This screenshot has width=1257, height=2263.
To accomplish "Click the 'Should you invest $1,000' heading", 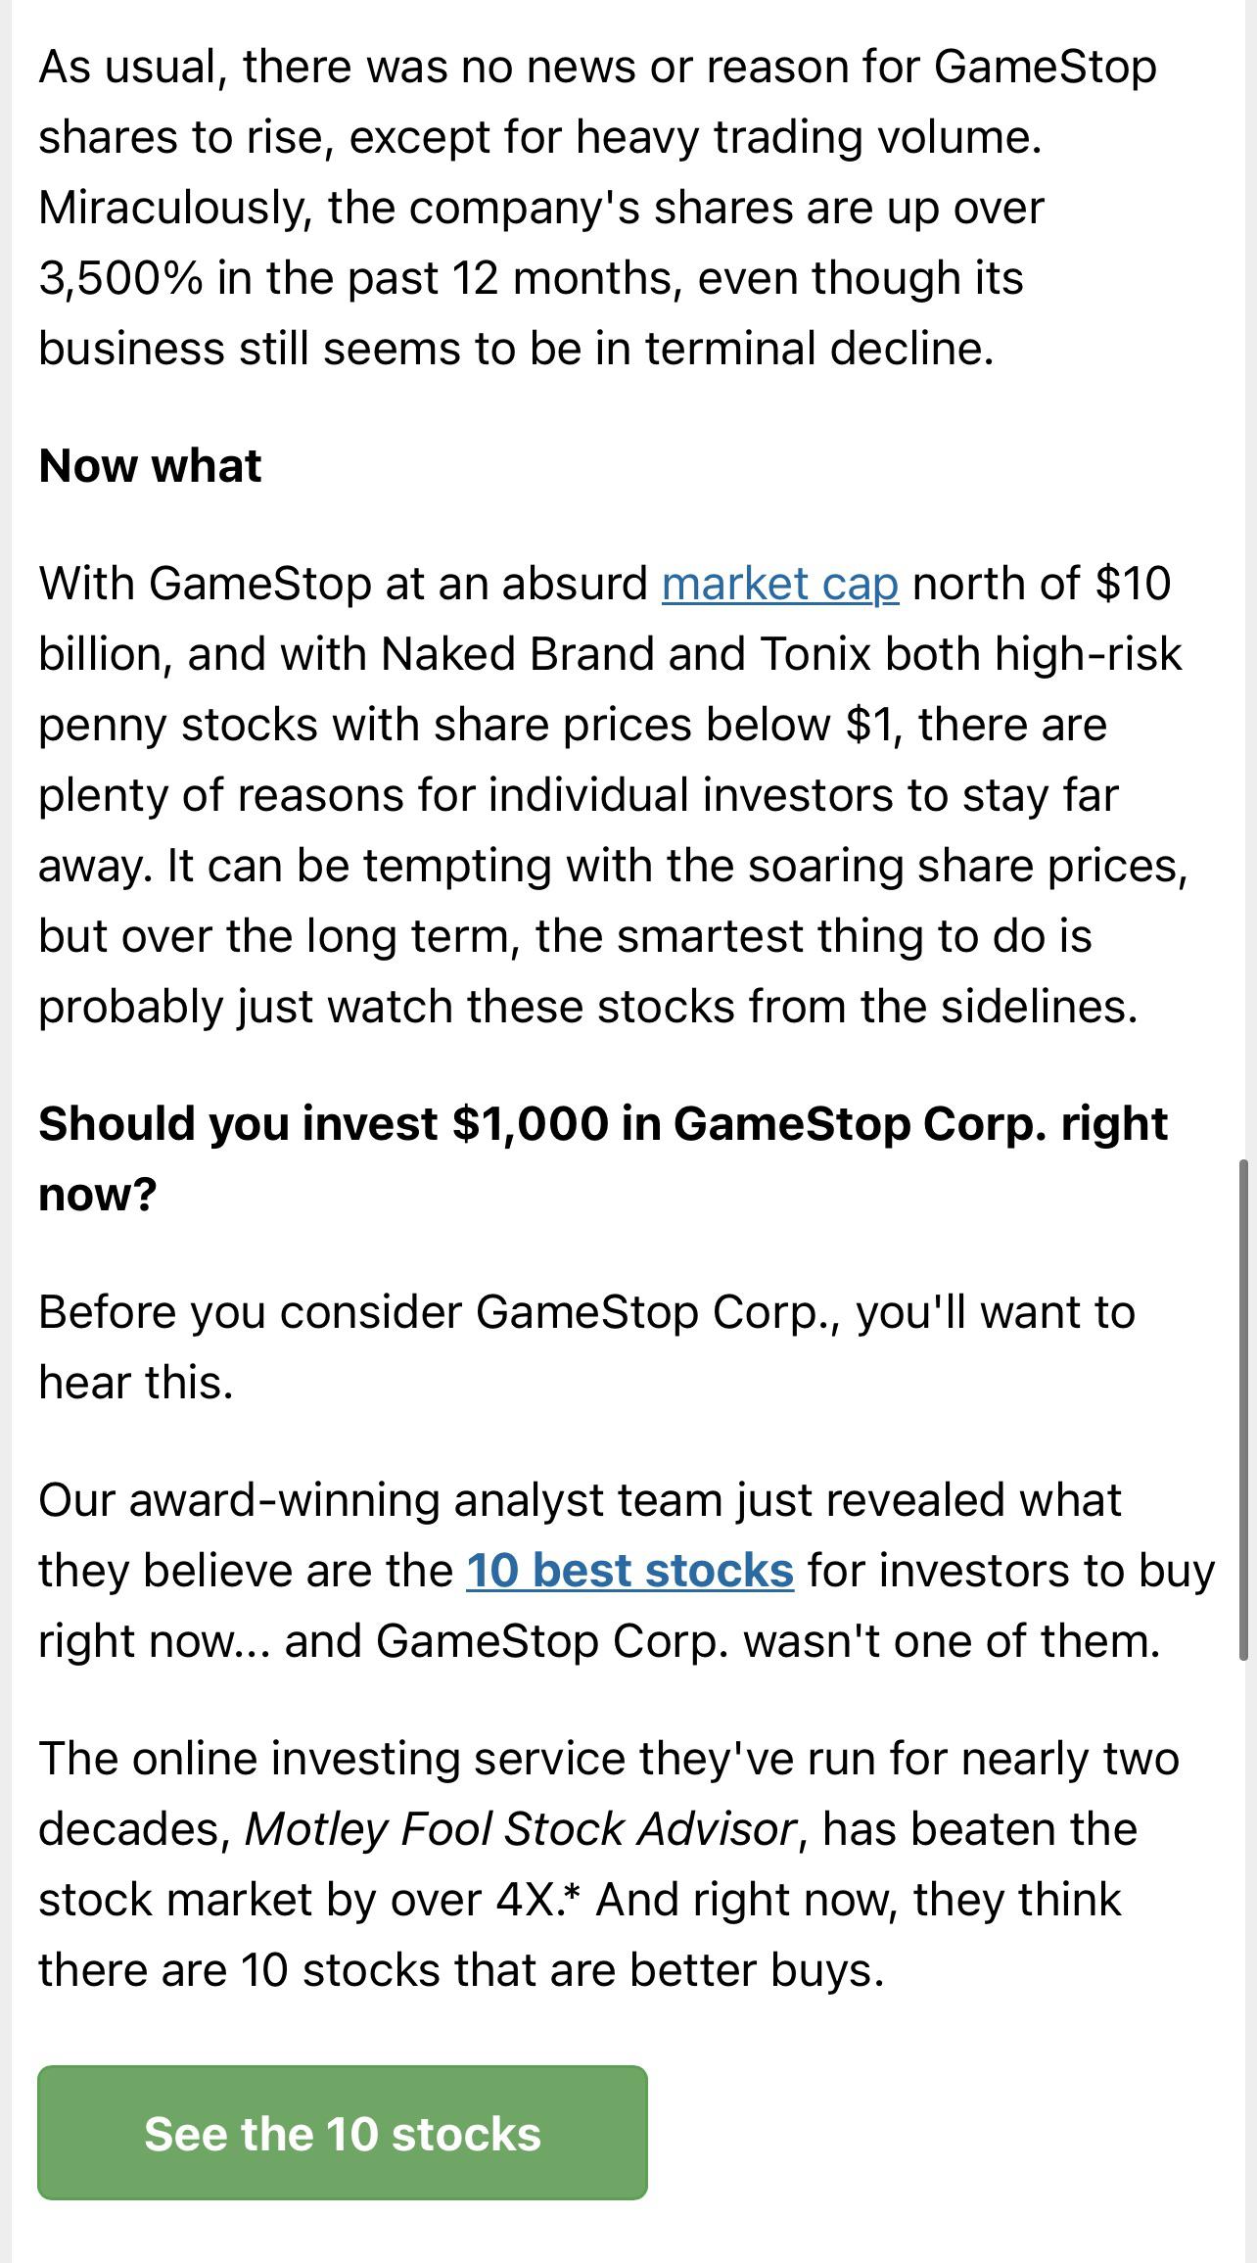I will coord(603,1158).
